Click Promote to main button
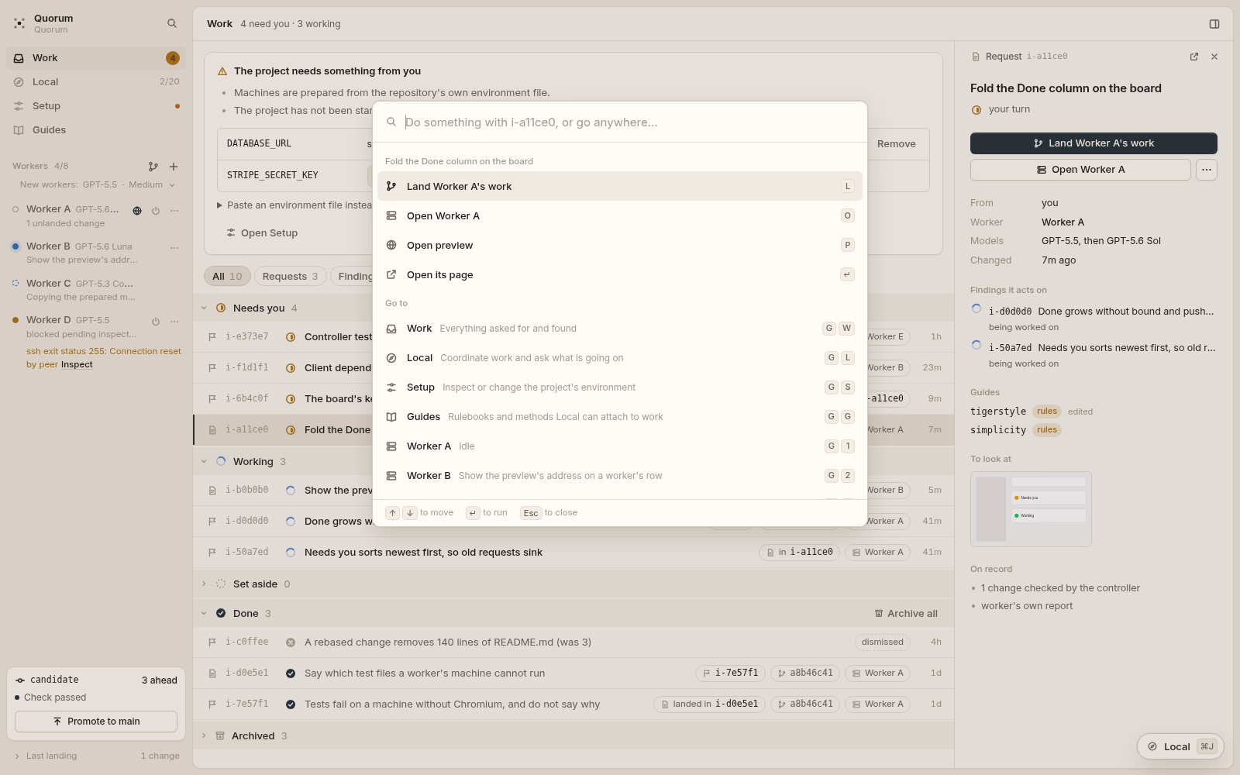Screen dimensions: 1240x775 [96, 722]
